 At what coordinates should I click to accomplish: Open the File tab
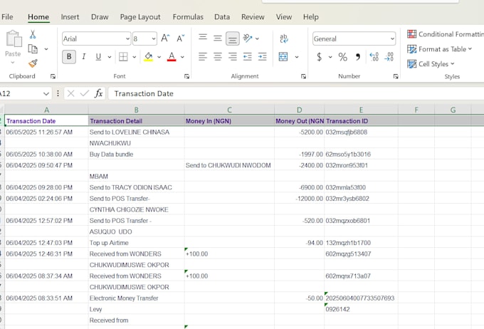click(7, 17)
